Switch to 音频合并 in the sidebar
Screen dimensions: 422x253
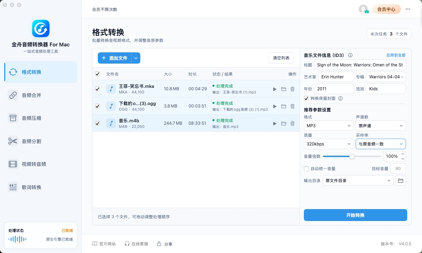(41, 95)
